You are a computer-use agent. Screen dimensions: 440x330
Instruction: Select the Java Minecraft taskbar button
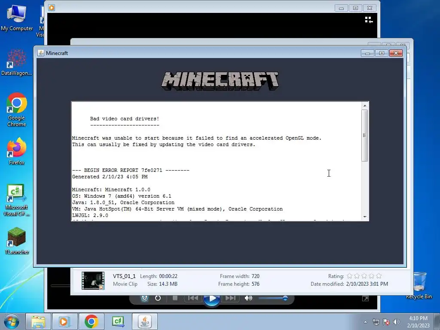(144, 321)
